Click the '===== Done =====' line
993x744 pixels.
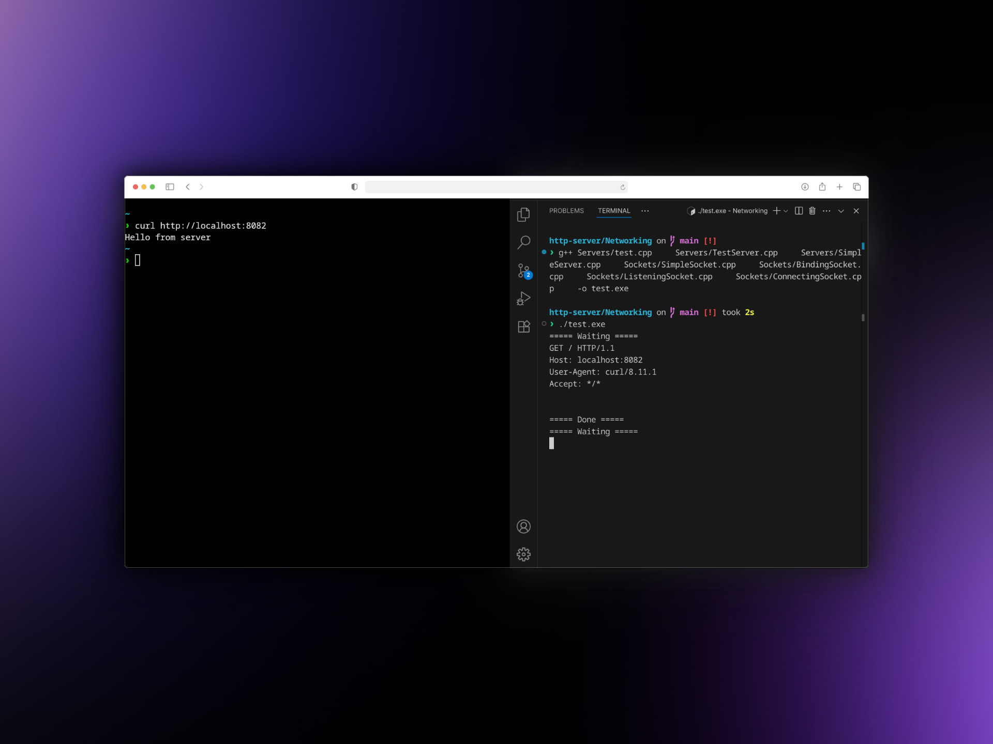click(586, 420)
